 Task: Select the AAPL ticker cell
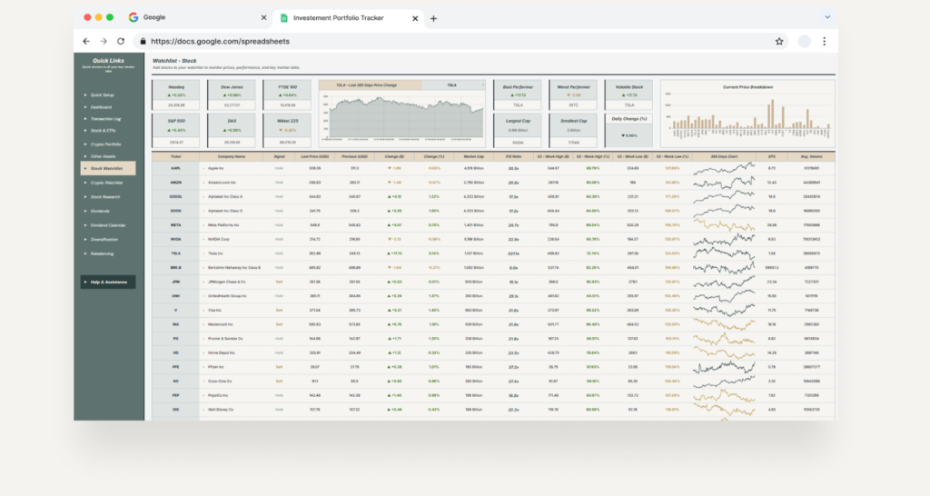pos(175,168)
